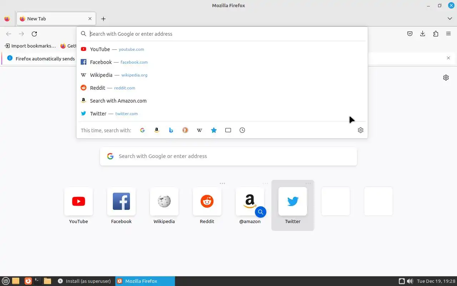Click the new tab page Google search box
This screenshot has width=457, height=286.
[228, 156]
